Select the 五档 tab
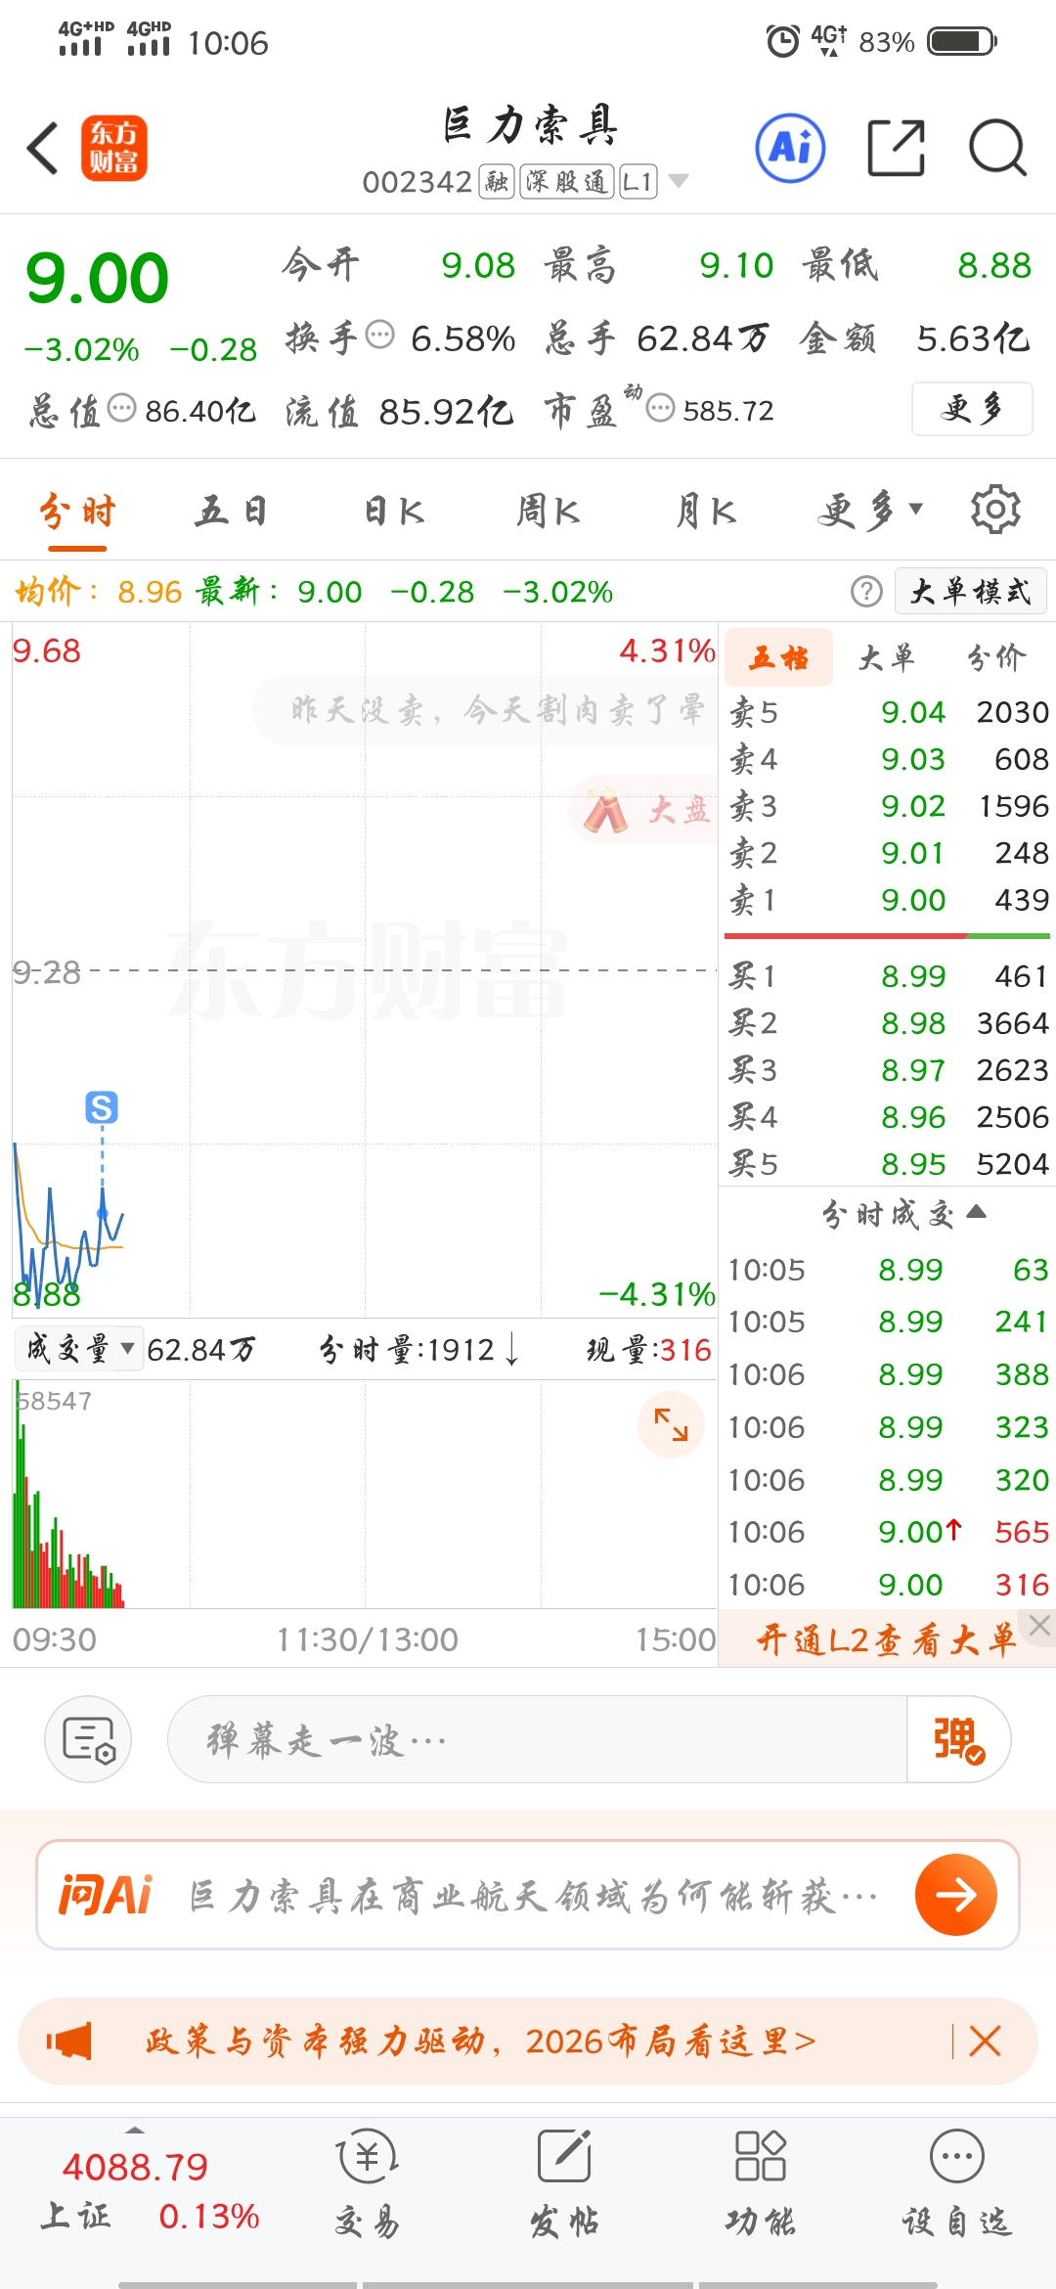Image resolution: width=1056 pixels, height=2289 pixels. 779,657
